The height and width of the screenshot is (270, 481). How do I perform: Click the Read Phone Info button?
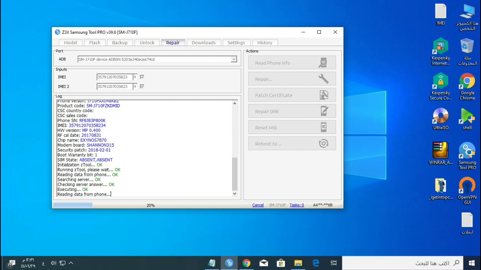(x=292, y=63)
